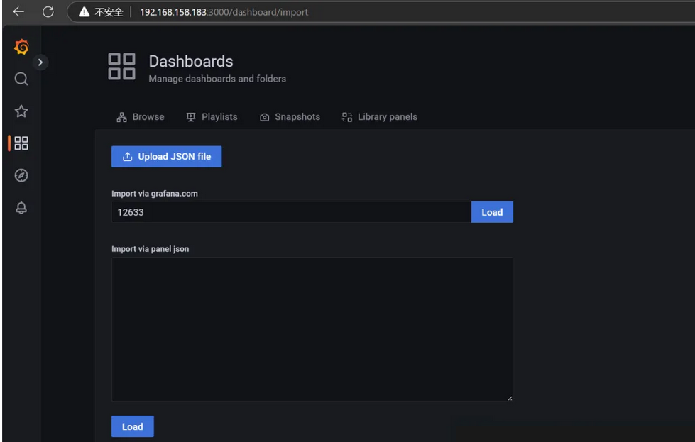Image resolution: width=695 pixels, height=442 pixels.
Task: Click Load next to grafana.com ID field
Action: click(x=492, y=212)
